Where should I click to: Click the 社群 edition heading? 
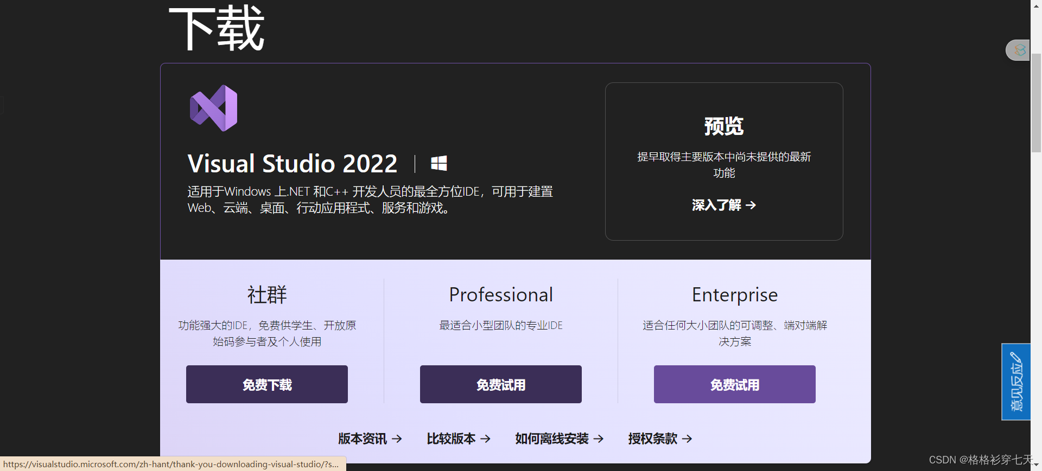(x=267, y=295)
